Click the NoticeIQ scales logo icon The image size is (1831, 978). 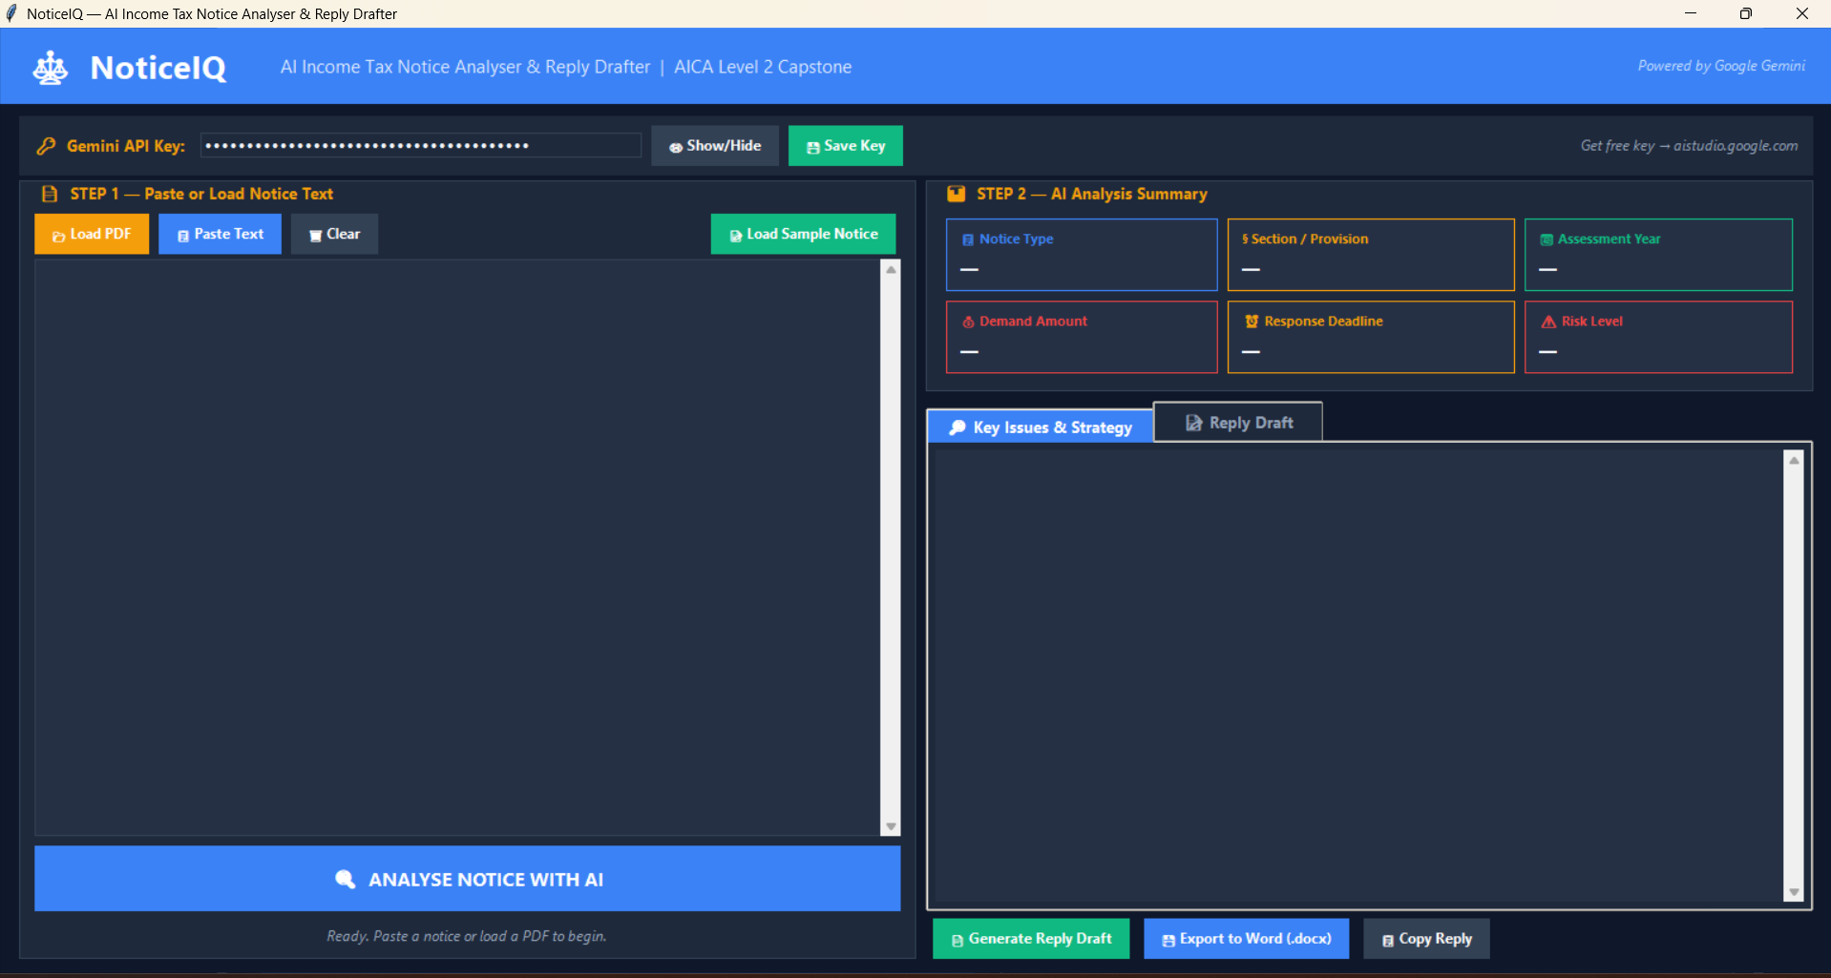tap(51, 68)
